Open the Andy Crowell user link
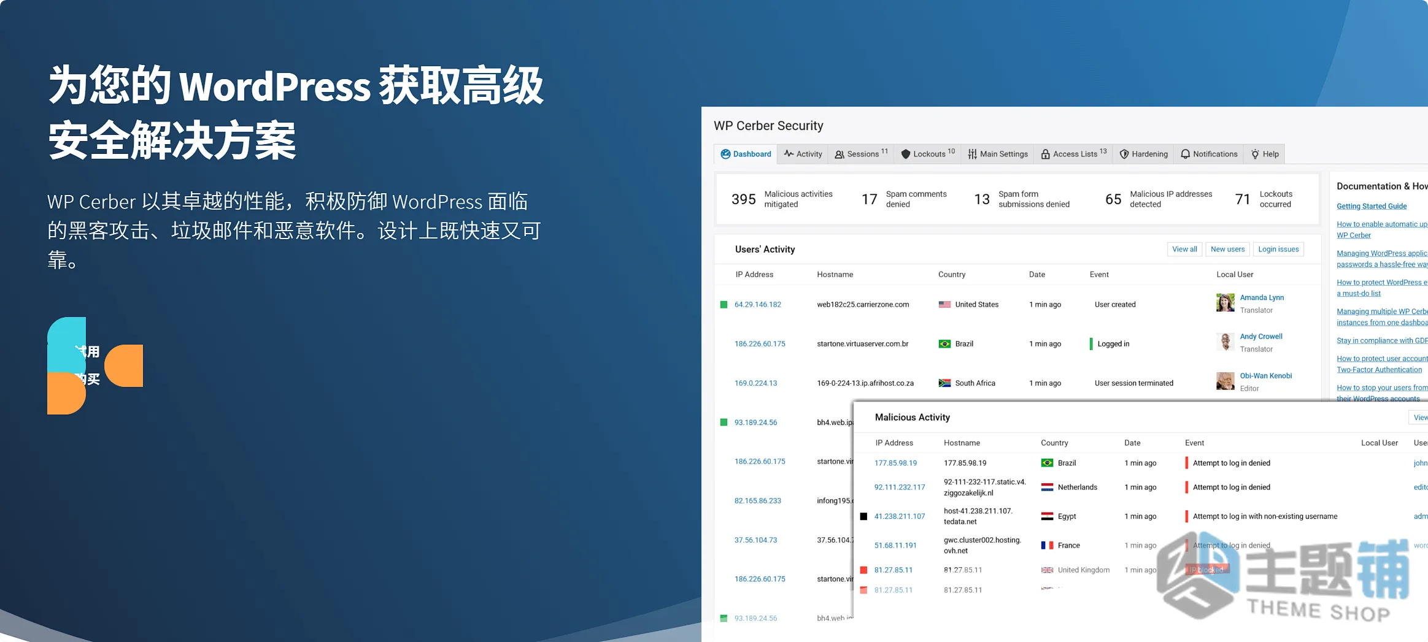Viewport: 1428px width, 642px height. 1261,337
